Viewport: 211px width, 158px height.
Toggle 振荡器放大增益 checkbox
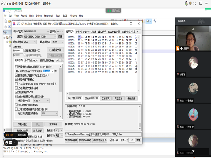tap(17, 75)
